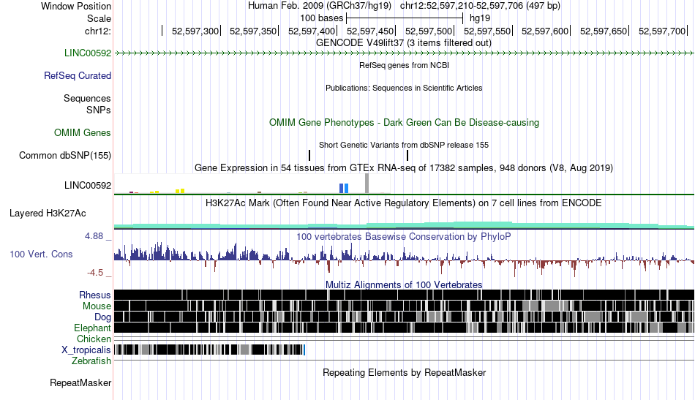
Task: Click the -4.5 conservation axis value
Action: [x=95, y=273]
